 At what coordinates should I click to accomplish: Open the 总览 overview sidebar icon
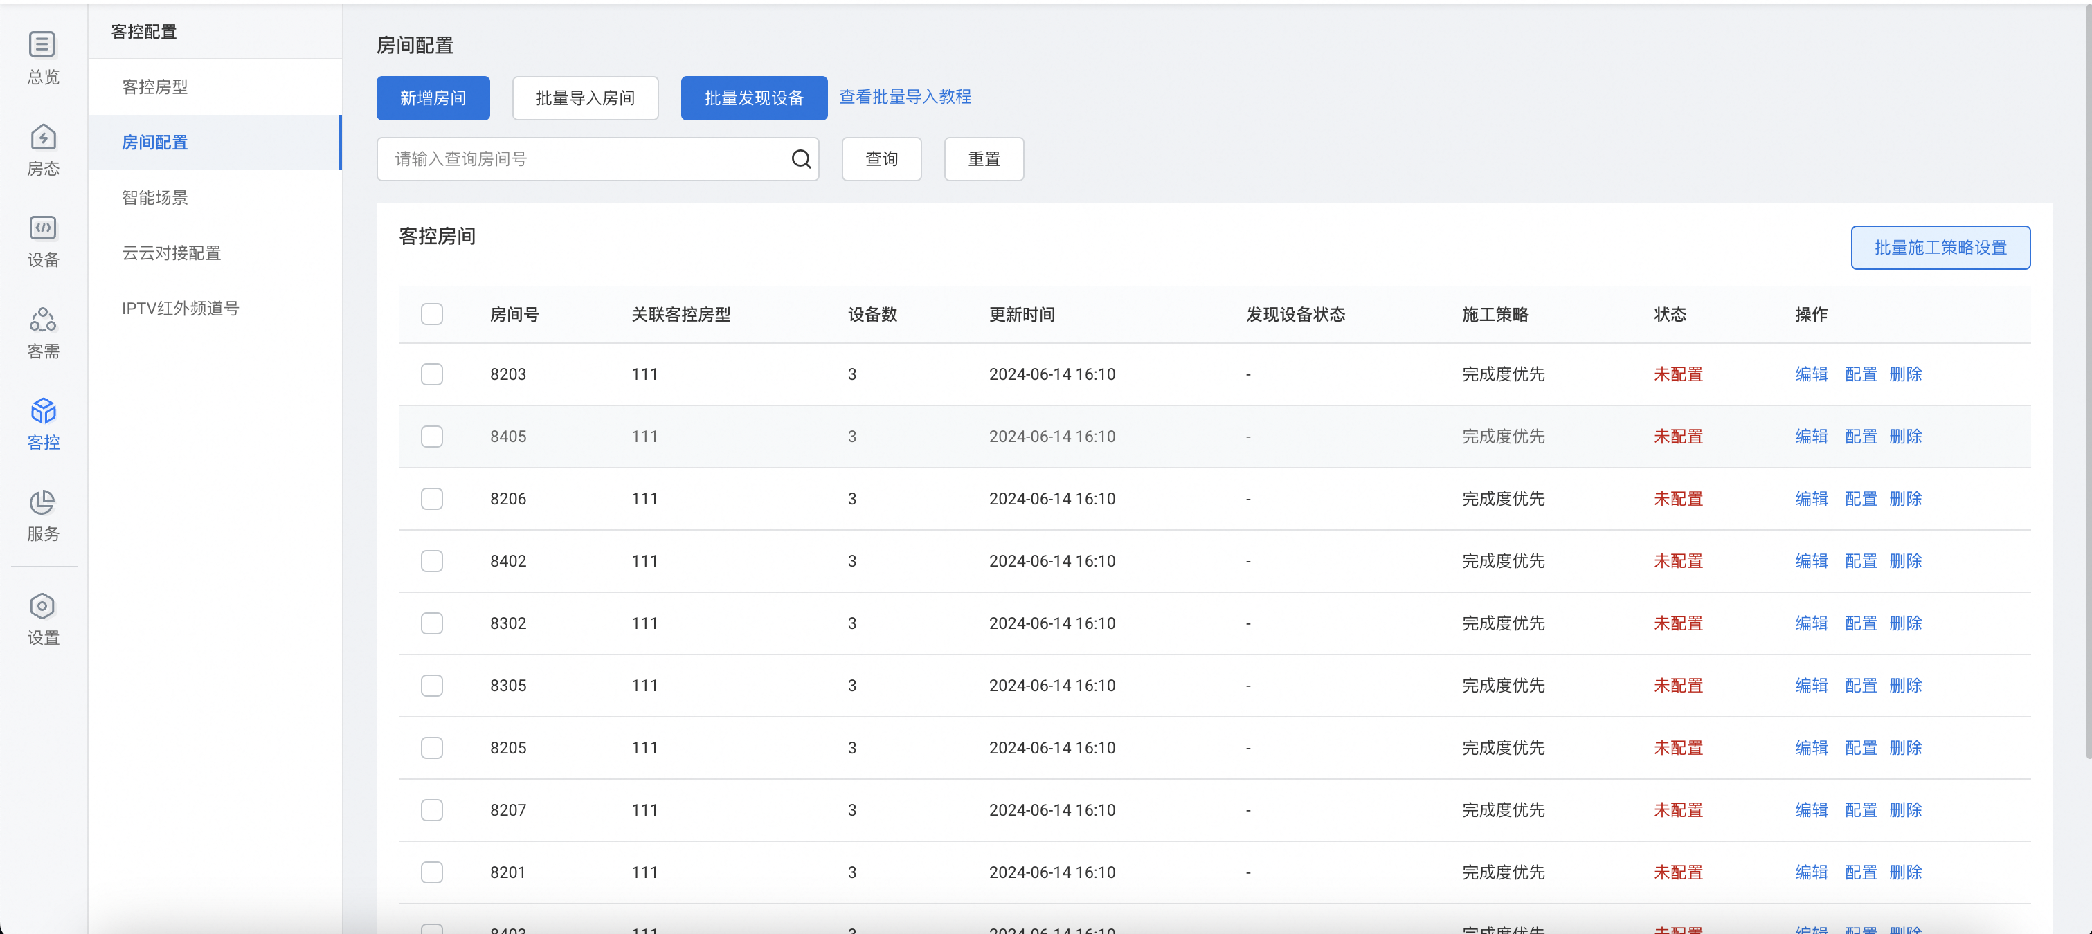pos(42,45)
